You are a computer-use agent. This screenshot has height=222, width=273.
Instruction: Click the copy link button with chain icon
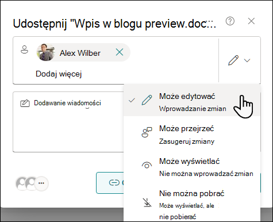click(x=110, y=183)
